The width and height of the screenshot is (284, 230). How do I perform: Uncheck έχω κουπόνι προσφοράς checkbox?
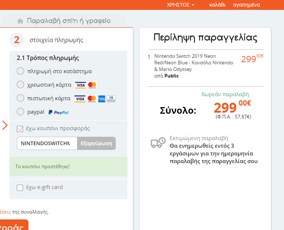pos(20,129)
